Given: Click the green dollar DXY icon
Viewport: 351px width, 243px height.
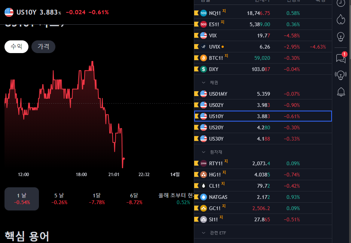Looking at the screenshot, I should (204, 69).
